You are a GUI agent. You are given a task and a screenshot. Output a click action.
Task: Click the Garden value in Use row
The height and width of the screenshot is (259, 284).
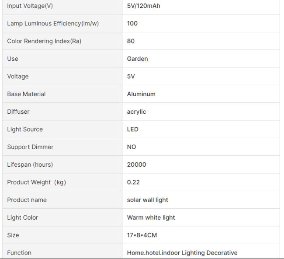click(x=137, y=59)
